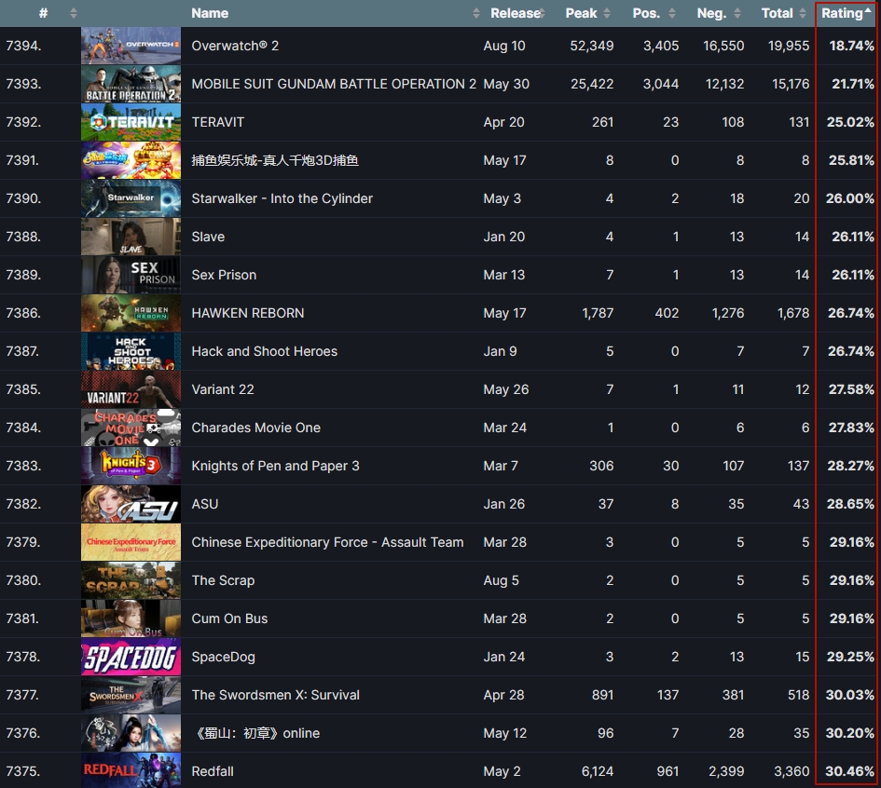The width and height of the screenshot is (881, 788).
Task: Open the TERAVIT game link
Action: coord(218,122)
